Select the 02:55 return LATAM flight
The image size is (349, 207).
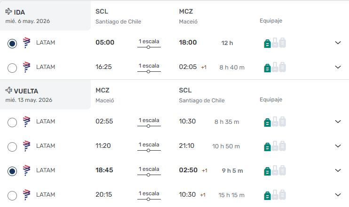point(13,123)
